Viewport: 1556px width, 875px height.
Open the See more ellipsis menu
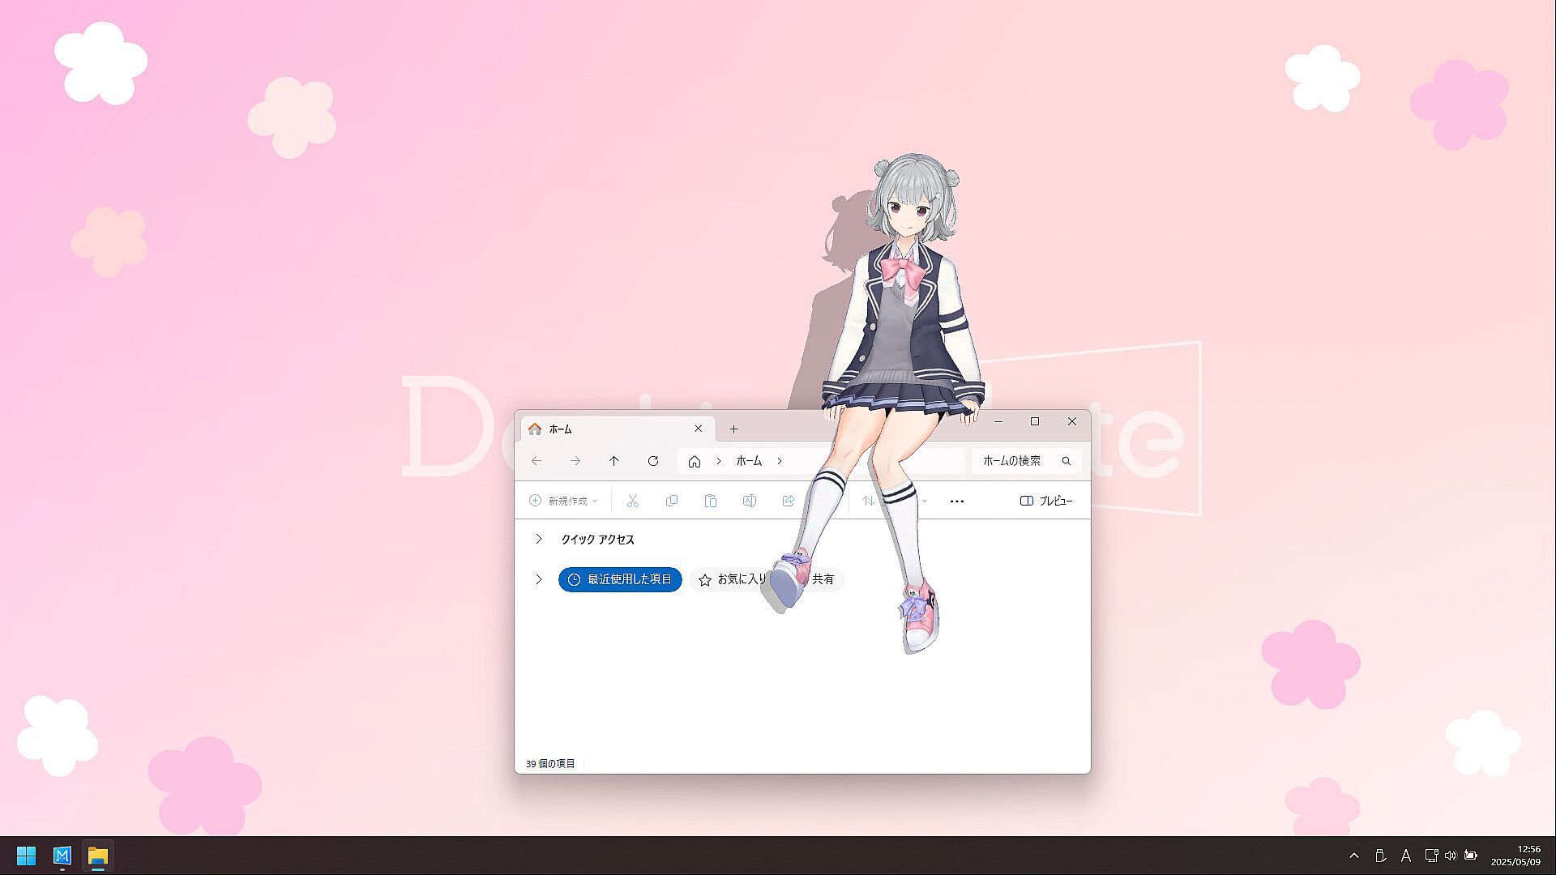(956, 501)
